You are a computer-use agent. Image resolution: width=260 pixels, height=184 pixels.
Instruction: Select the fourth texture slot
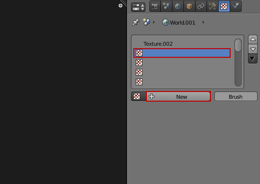[x=182, y=72]
